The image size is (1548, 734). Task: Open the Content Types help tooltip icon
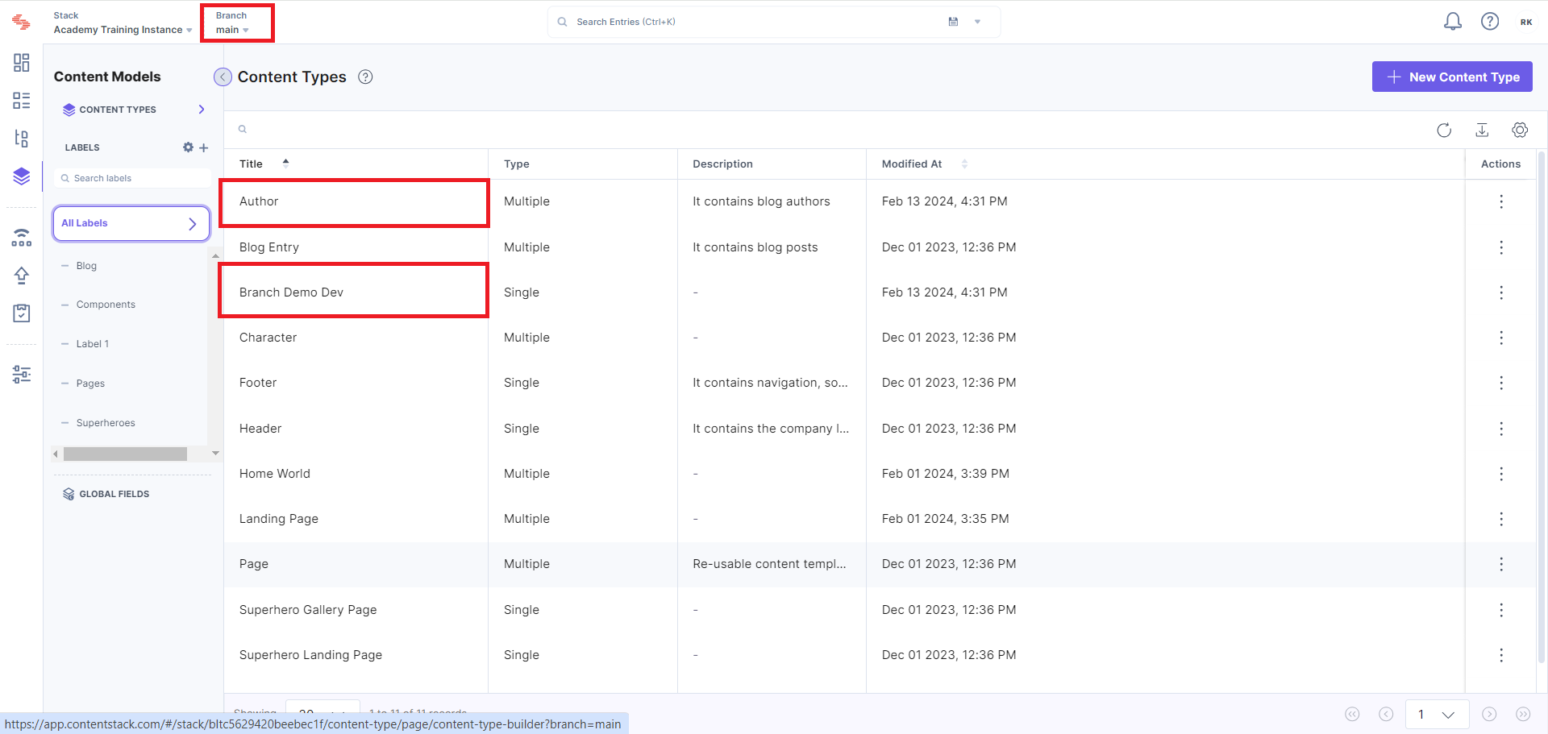point(365,77)
